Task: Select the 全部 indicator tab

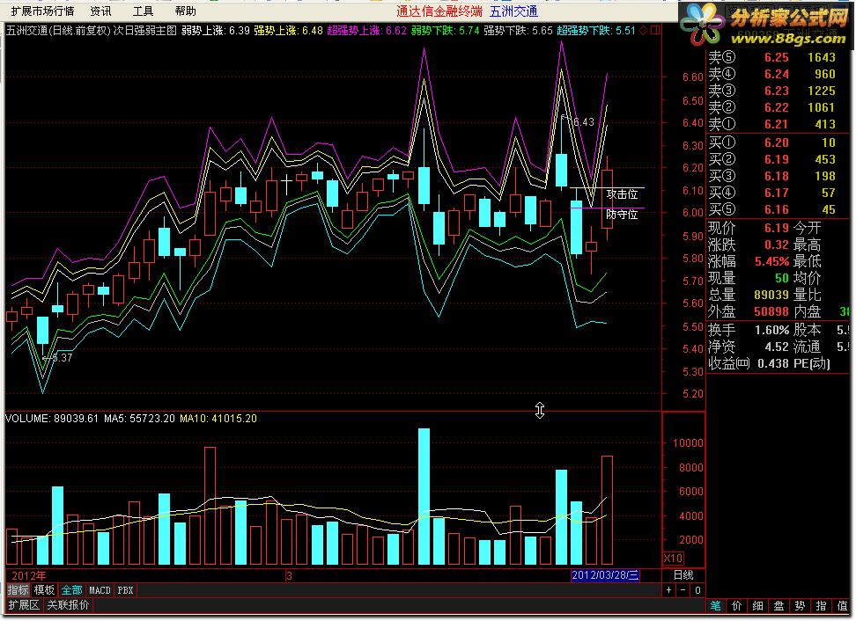Action: pos(71,590)
